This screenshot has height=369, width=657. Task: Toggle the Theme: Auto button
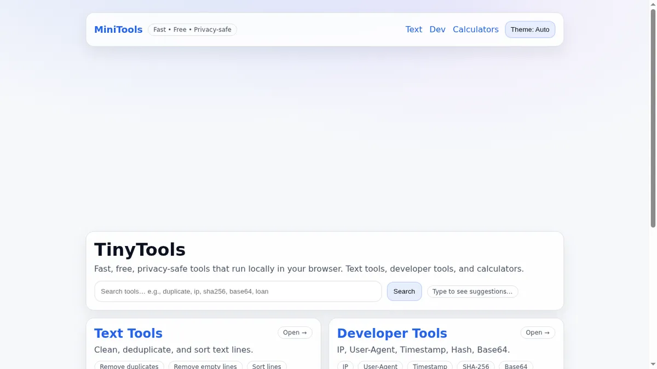pyautogui.click(x=530, y=30)
